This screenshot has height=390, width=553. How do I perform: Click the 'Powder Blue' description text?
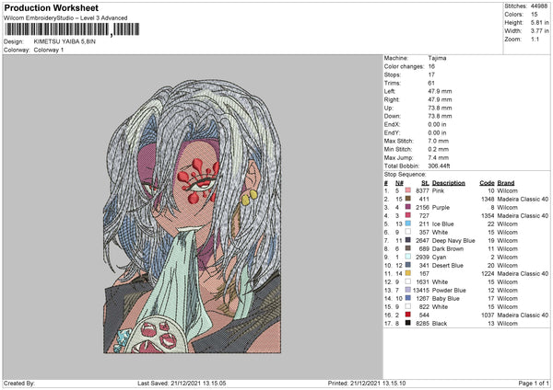click(449, 290)
